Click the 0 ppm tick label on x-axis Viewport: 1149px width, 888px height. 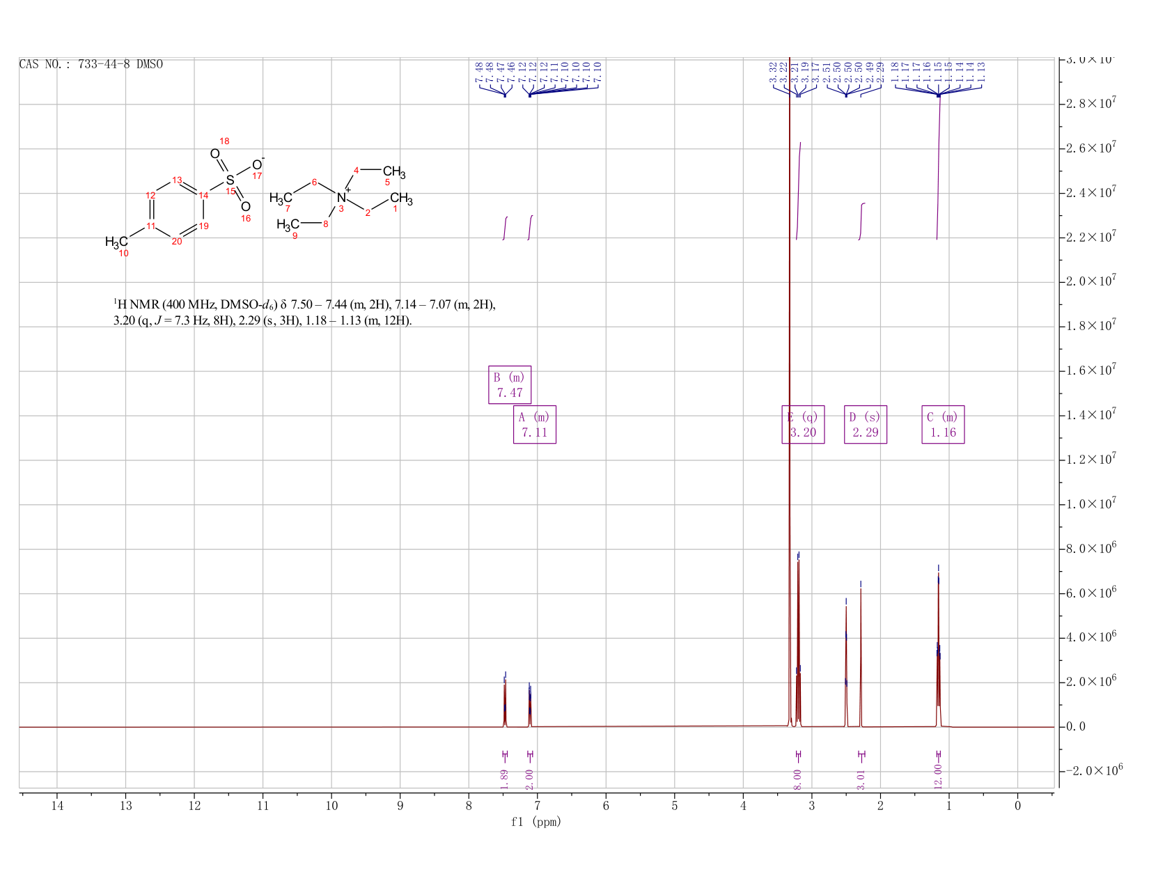[1018, 806]
